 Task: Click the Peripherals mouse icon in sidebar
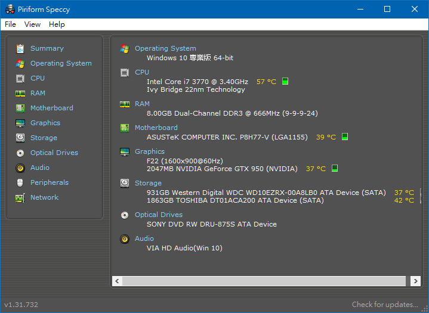20,182
